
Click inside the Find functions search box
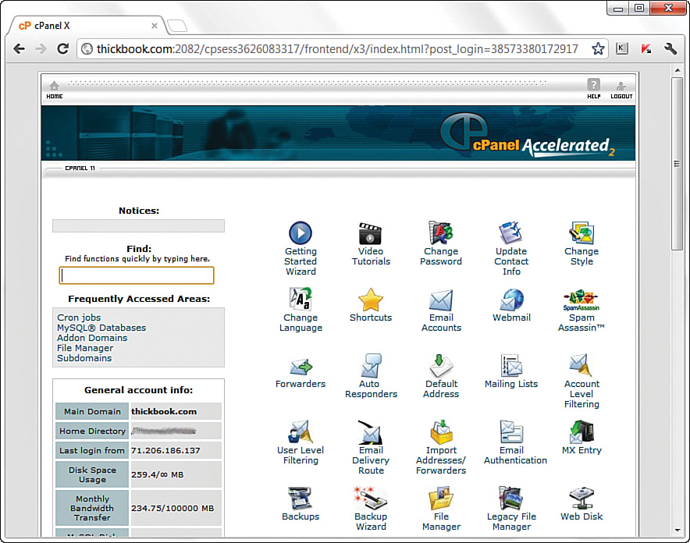click(137, 275)
